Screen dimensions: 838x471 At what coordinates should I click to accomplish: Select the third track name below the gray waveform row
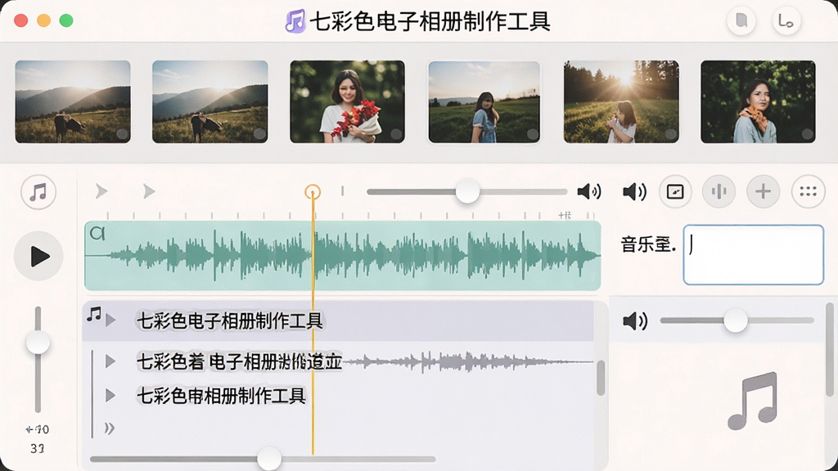221,396
